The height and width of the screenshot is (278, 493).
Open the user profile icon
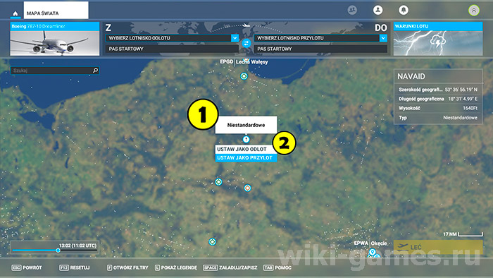click(x=377, y=10)
